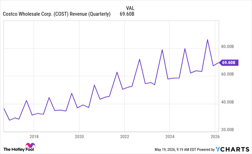252x154 pixels.
Task: Click the YCharts logo
Action: click(232, 149)
